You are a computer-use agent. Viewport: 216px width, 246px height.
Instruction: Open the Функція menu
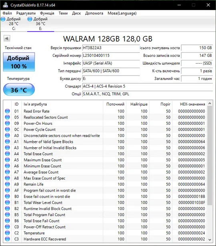point(47,13)
